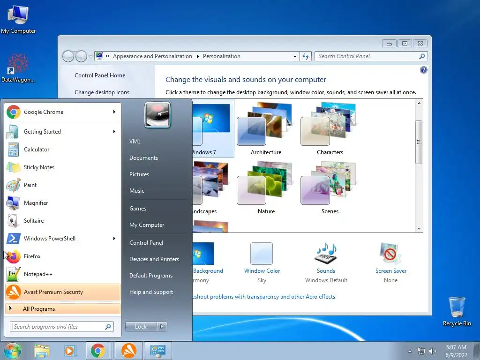This screenshot has height=360, width=480.
Task: Start Solitaire from the Start menu
Action: point(63,221)
